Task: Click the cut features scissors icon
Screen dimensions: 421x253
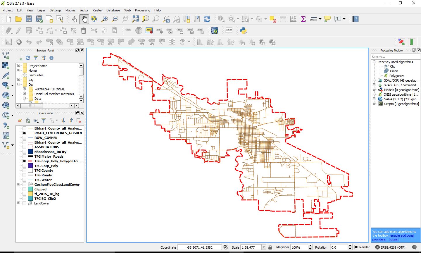Action: 94,30
